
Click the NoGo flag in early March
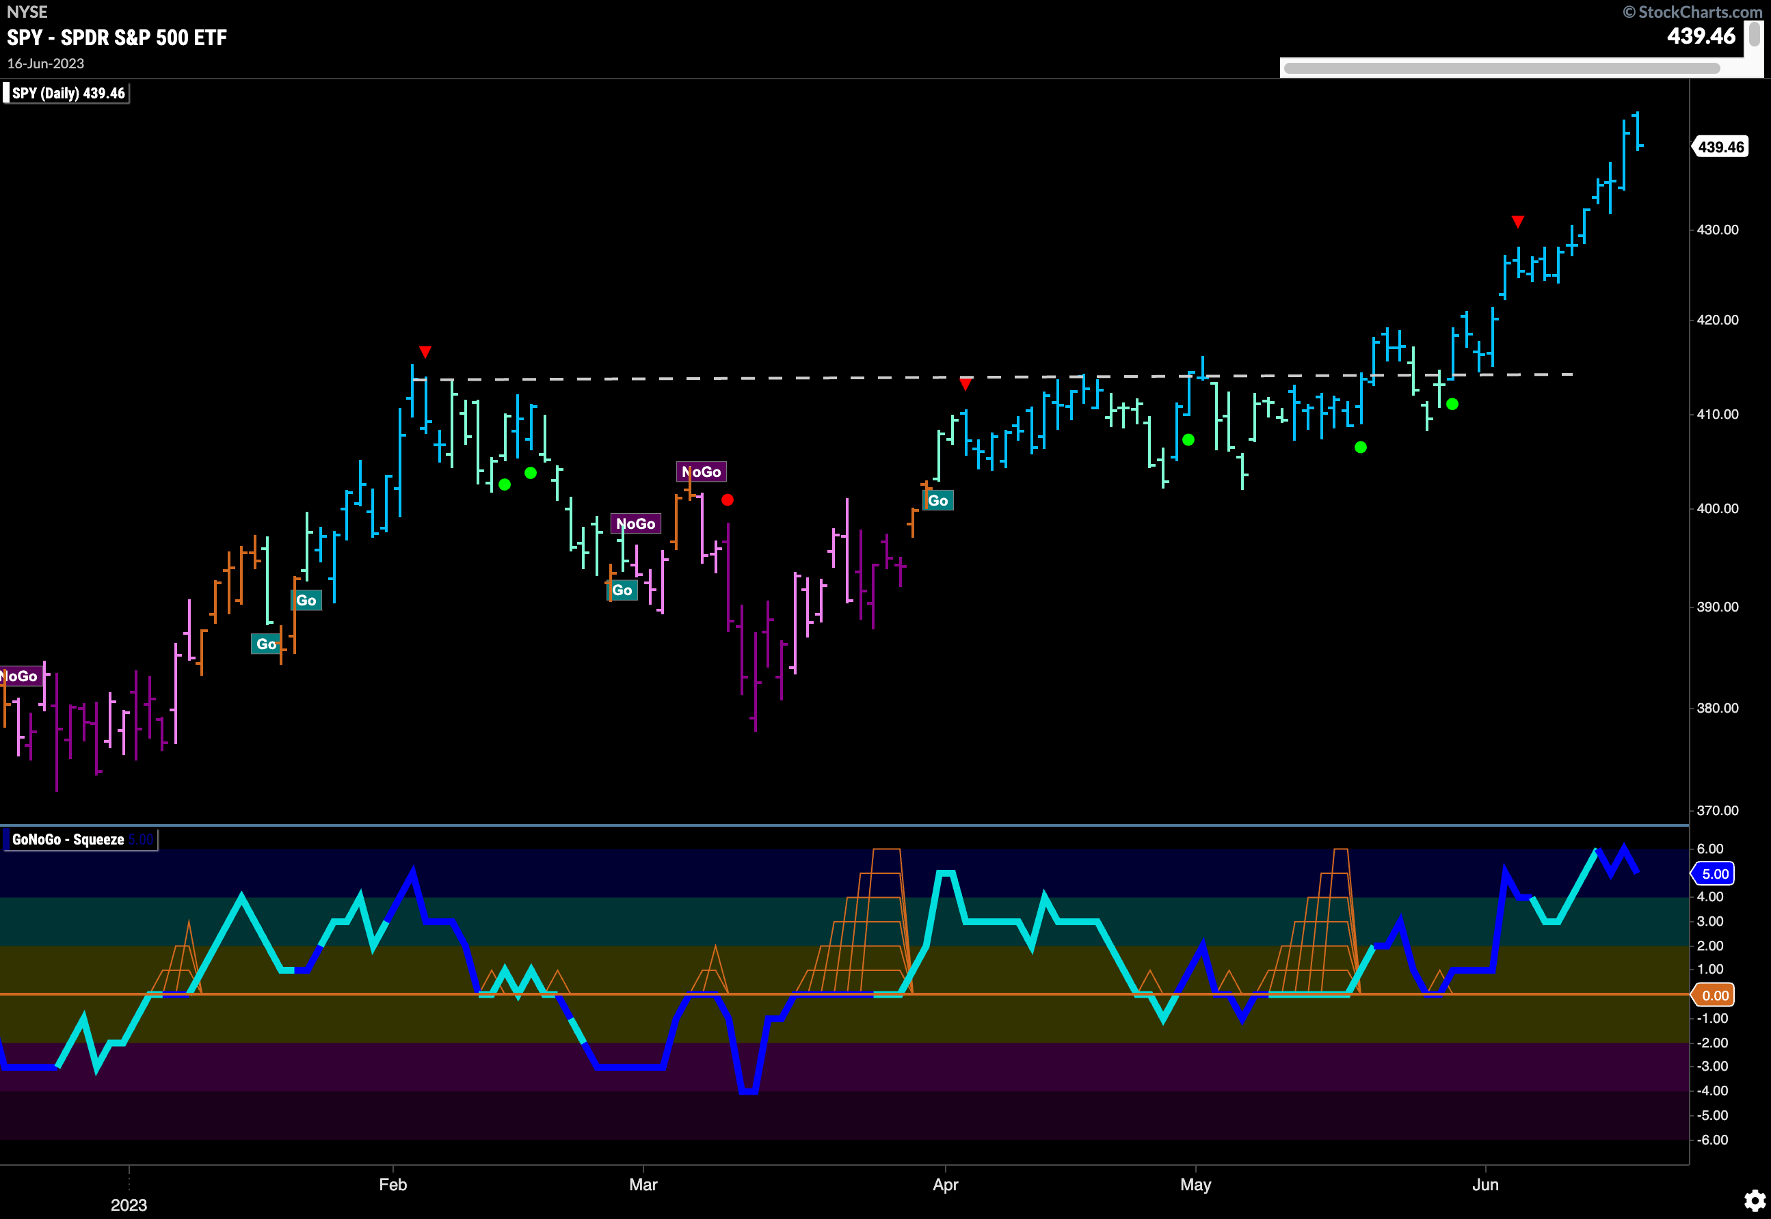click(701, 472)
